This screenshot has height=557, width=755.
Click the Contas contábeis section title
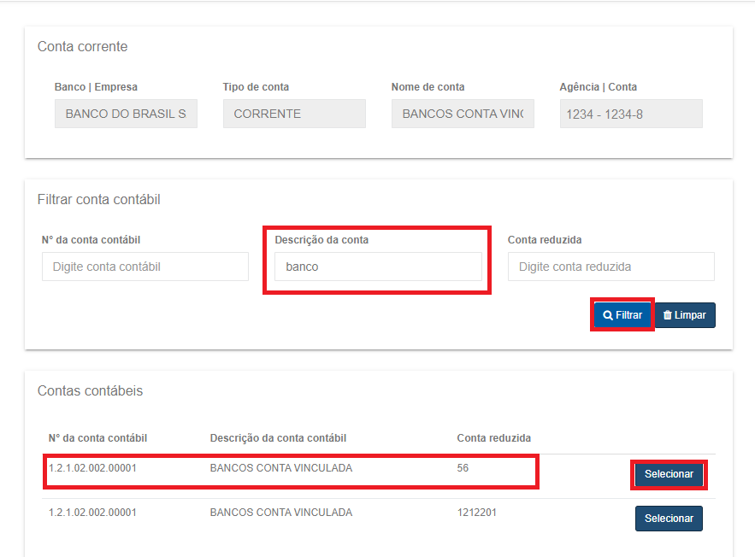tap(90, 390)
